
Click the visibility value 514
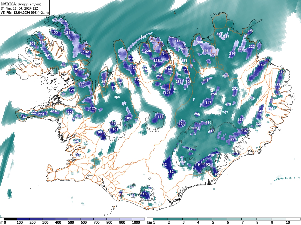[220, 34]
